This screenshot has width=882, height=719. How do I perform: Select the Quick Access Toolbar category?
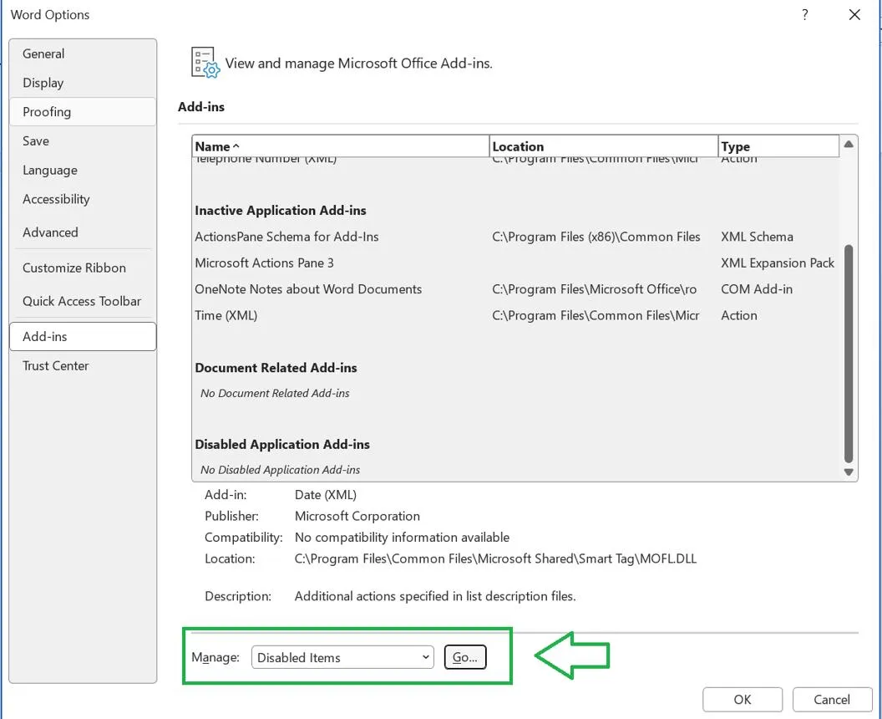[83, 301]
